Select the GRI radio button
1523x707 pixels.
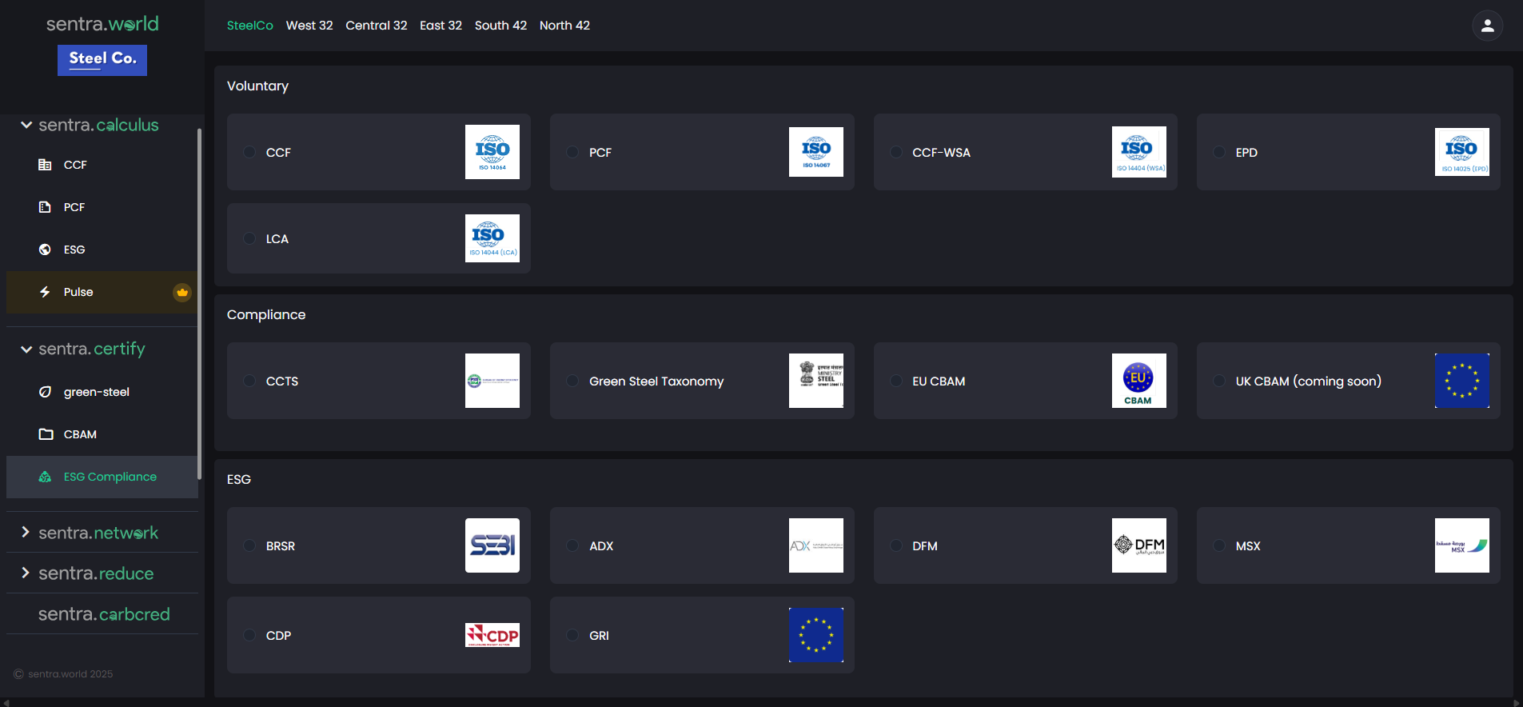pyautogui.click(x=572, y=635)
